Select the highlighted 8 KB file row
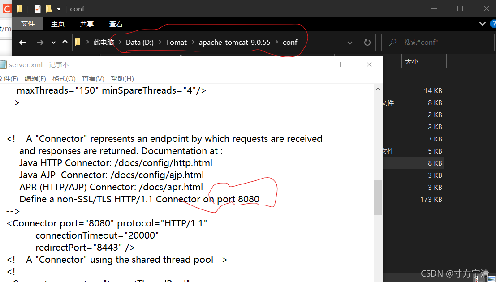Viewport: 496px width, 282px height. [413, 163]
